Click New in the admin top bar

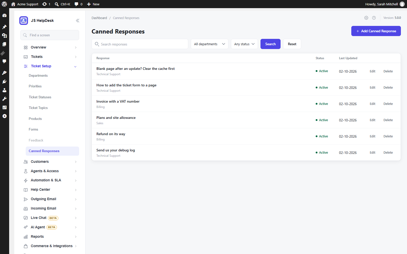click(93, 4)
